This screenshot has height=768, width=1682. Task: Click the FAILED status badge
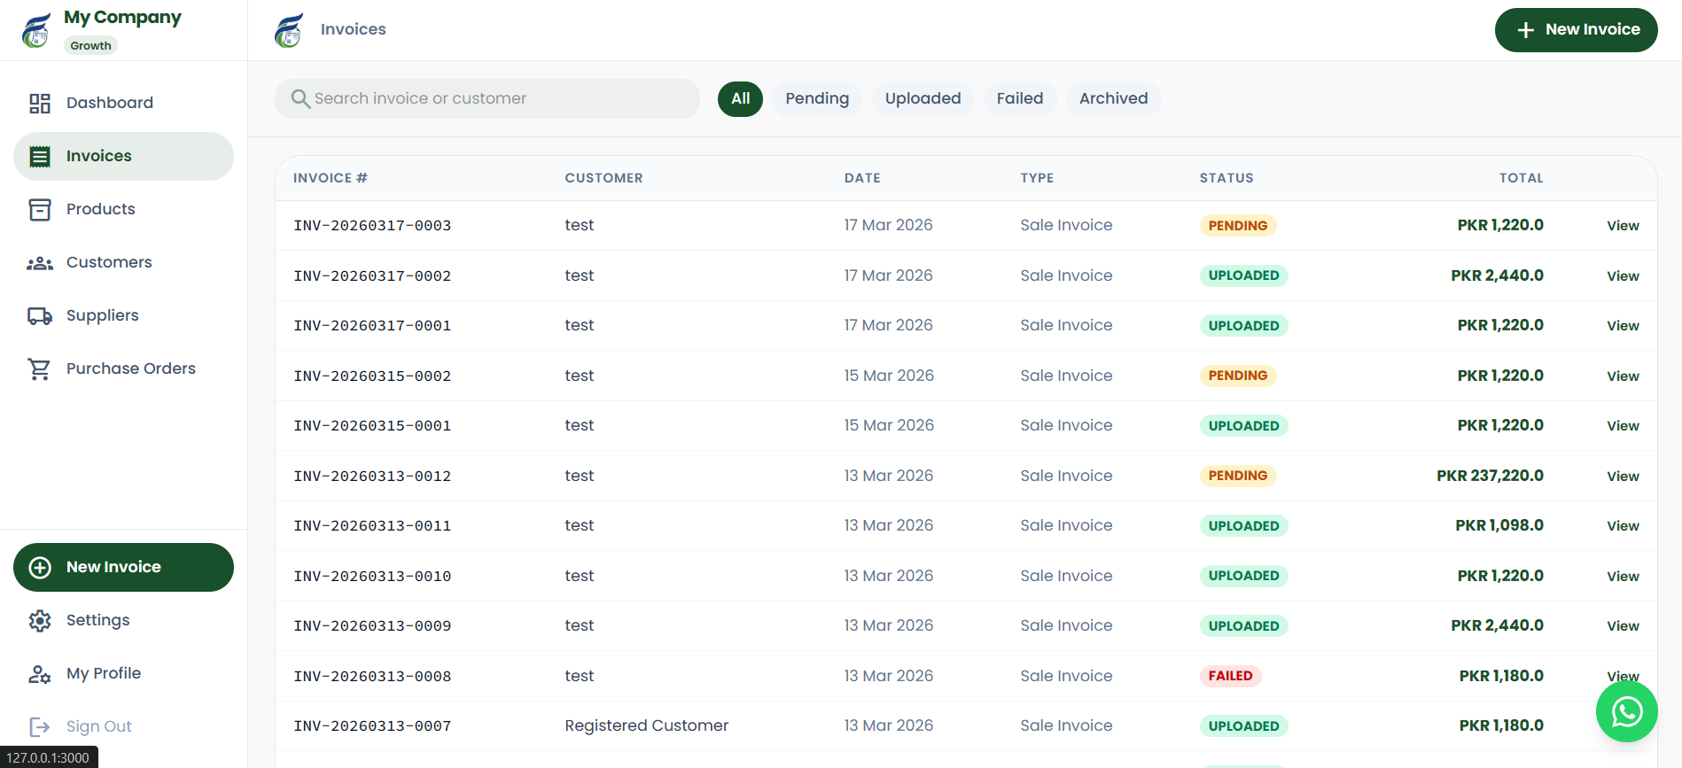[1230, 676]
